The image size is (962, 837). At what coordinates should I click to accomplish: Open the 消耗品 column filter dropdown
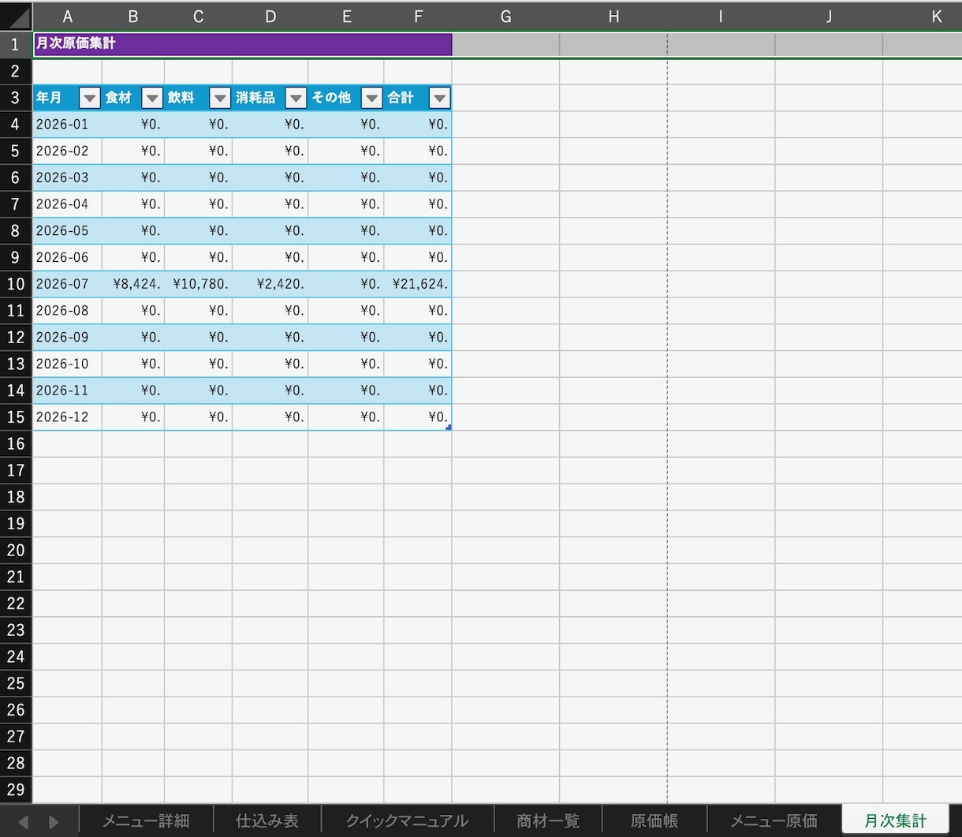(296, 98)
